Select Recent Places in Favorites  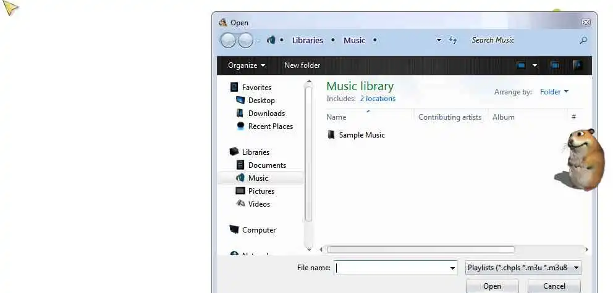(x=271, y=126)
